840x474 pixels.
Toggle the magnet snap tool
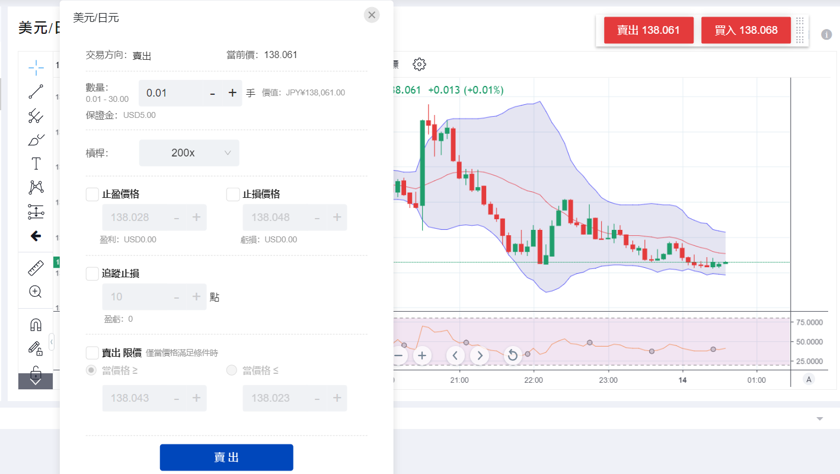tap(36, 325)
